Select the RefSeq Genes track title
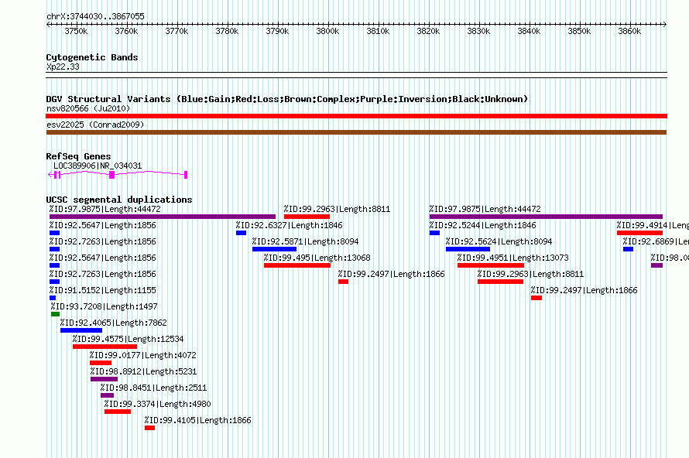Image resolution: width=689 pixels, height=458 pixels. click(x=78, y=156)
